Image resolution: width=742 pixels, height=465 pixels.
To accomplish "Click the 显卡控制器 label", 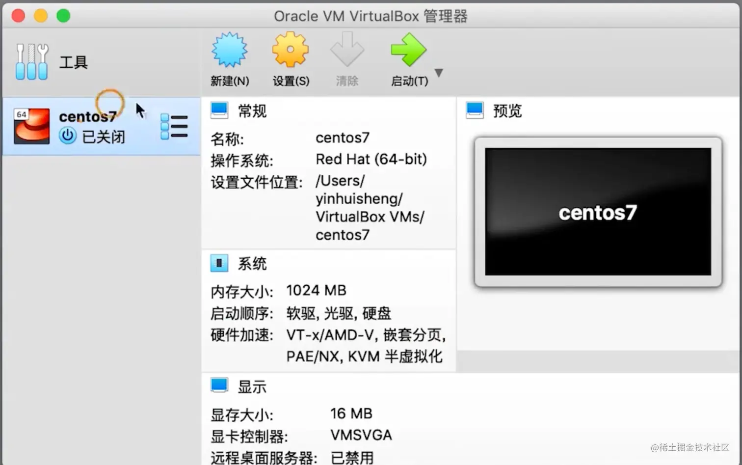I will pos(249,437).
